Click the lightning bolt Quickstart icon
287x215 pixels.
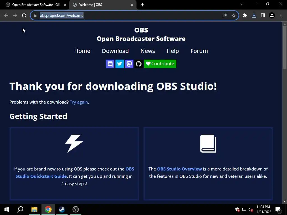point(74,144)
